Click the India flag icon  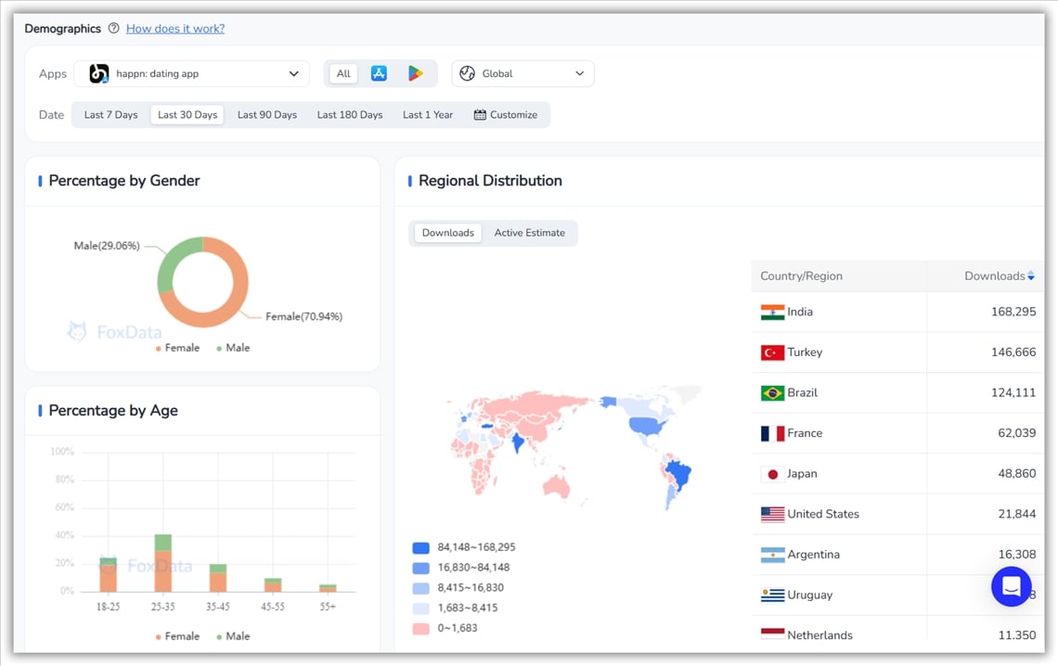[772, 313]
